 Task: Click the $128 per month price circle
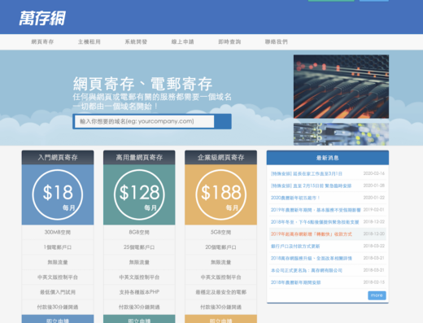(x=139, y=194)
